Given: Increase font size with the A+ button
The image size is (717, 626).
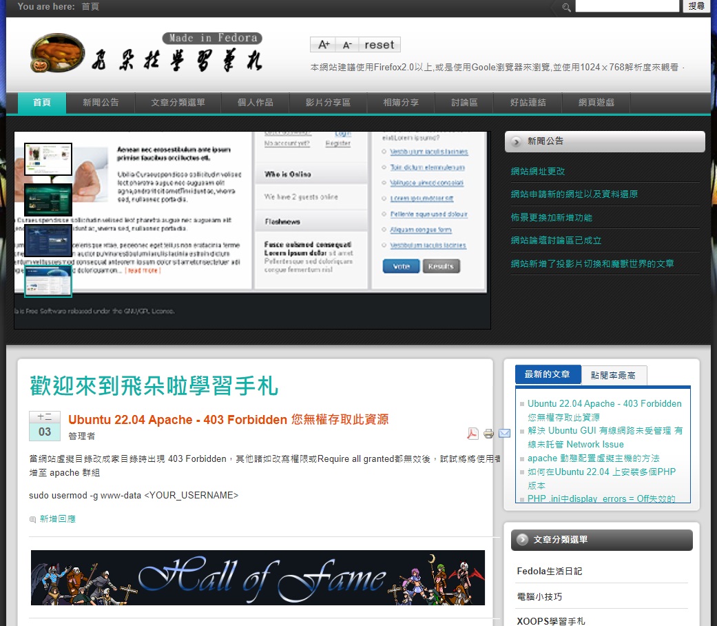Looking at the screenshot, I should click(x=324, y=45).
